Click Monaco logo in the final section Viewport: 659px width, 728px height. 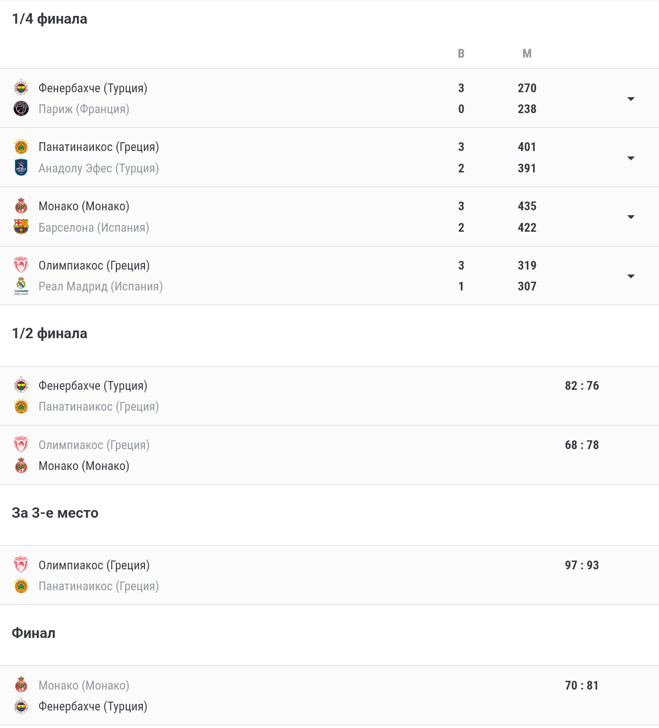pyautogui.click(x=21, y=685)
